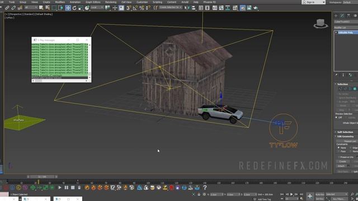The width and height of the screenshot is (358, 201).
Task: Toggle the Layer Explorer icon
Action: click(x=208, y=8)
